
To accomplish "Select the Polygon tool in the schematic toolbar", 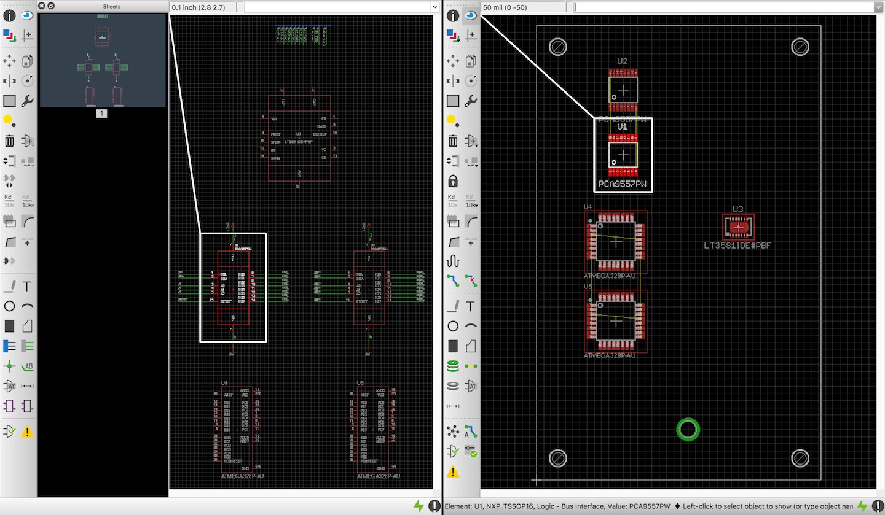I will click(27, 326).
